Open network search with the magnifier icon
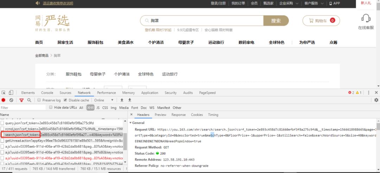This screenshot has height=173, width=380. click(29, 100)
